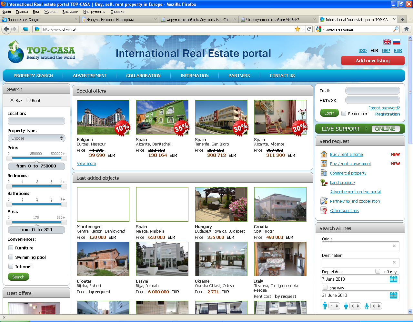Enable the Swimming pool checkbox

[11, 257]
